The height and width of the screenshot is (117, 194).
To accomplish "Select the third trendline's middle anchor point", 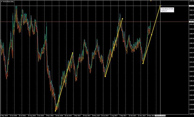I will [152, 35].
